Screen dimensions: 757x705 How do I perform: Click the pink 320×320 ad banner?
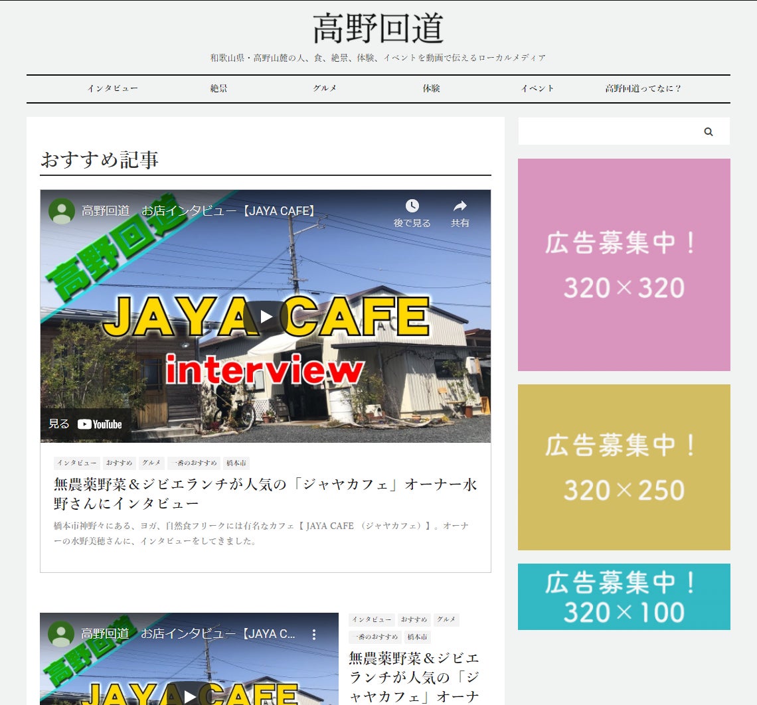pyautogui.click(x=624, y=265)
